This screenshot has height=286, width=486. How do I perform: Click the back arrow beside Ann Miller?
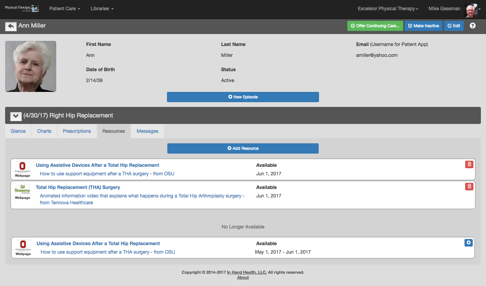coord(11,26)
